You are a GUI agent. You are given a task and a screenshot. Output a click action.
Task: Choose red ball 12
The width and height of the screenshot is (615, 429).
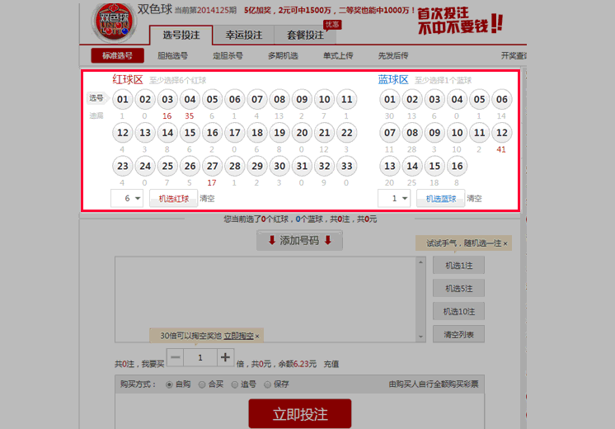tap(123, 133)
